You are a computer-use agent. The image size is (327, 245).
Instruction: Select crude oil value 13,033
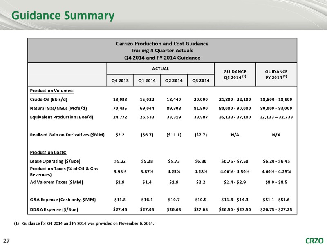120,99
